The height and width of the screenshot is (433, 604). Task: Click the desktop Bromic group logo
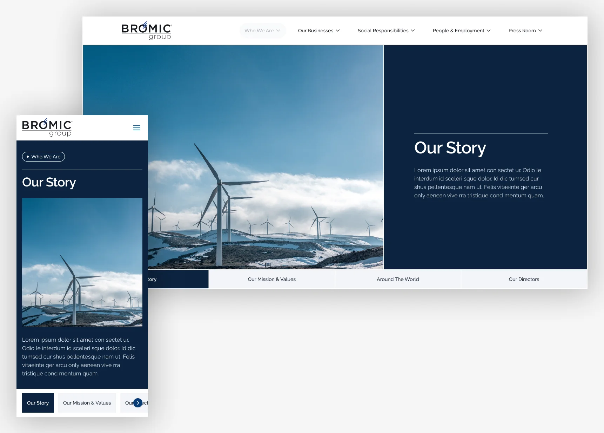(147, 31)
